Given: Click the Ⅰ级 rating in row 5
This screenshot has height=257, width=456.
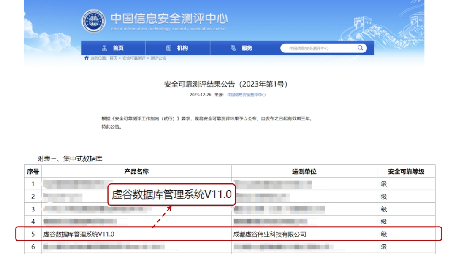Looking at the screenshot, I should pyautogui.click(x=383, y=234).
